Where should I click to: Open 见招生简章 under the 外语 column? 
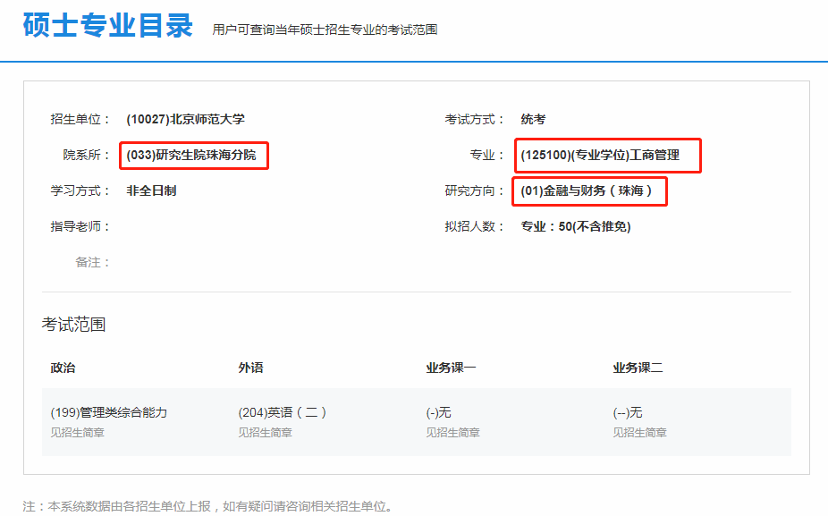(x=265, y=433)
